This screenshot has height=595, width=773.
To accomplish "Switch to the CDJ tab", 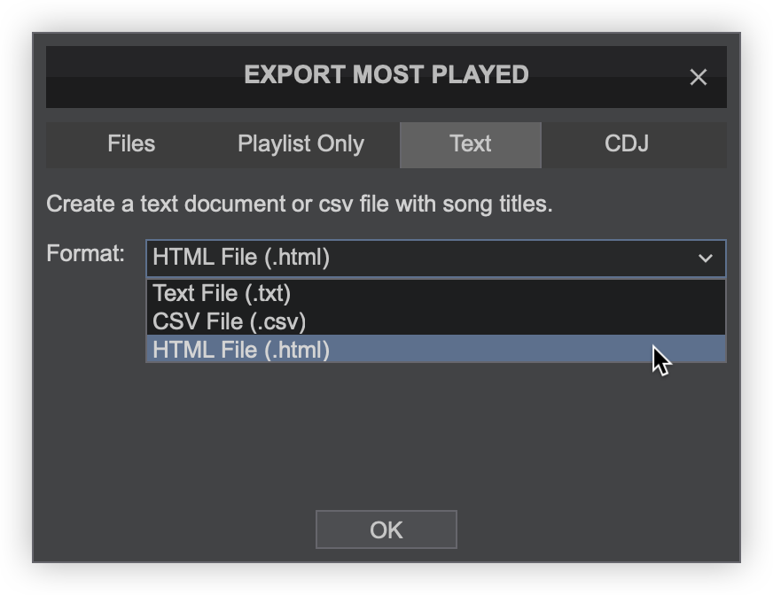I will point(627,144).
